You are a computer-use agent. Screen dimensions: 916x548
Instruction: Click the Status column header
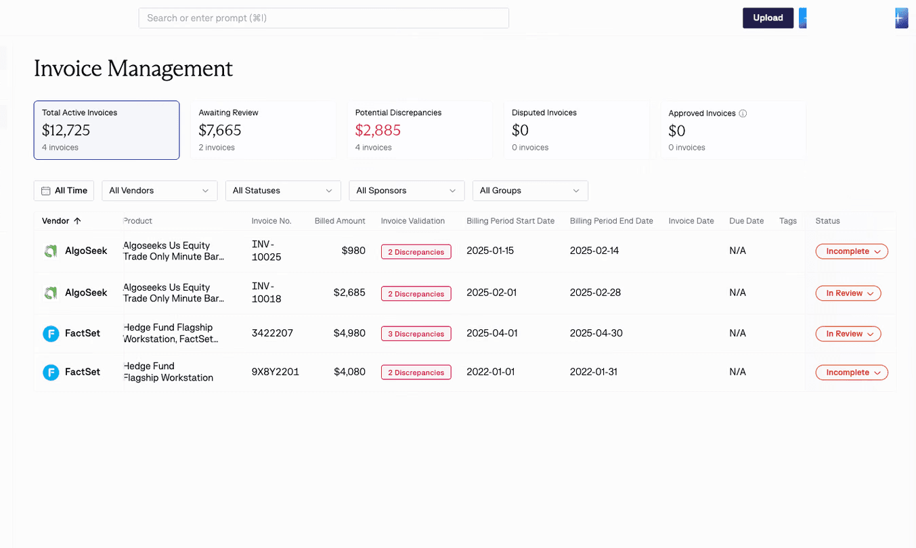(x=827, y=221)
